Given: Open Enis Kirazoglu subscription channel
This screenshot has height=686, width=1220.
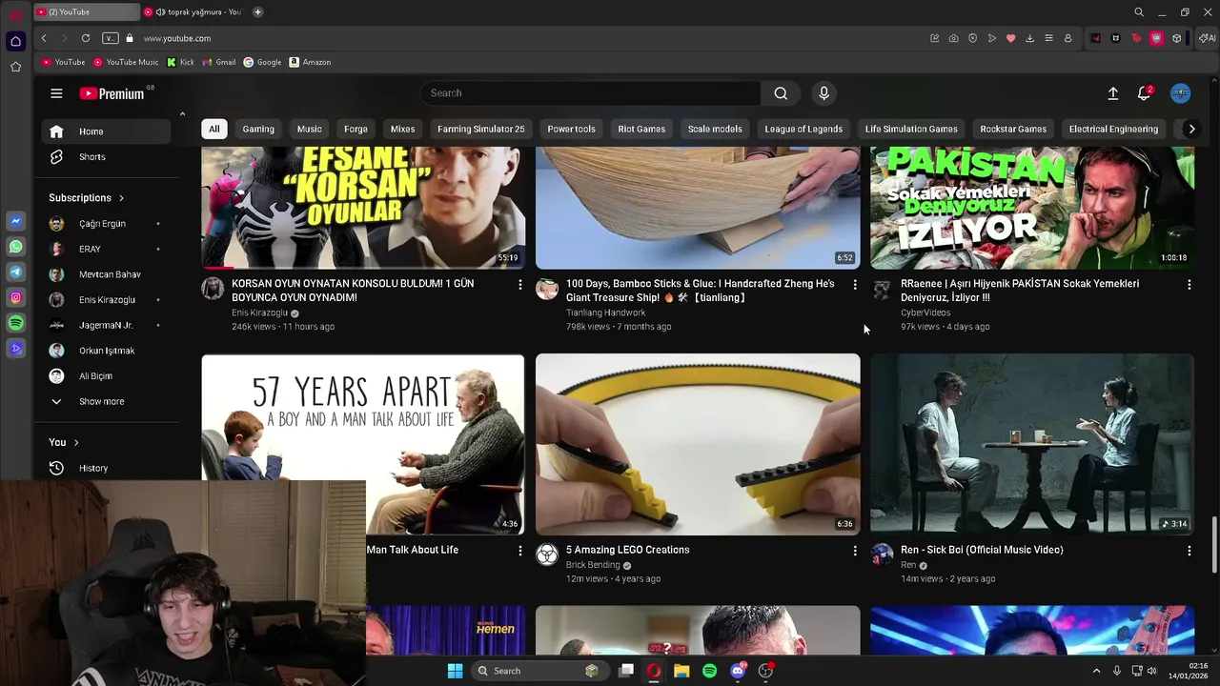Looking at the screenshot, I should [x=106, y=299].
